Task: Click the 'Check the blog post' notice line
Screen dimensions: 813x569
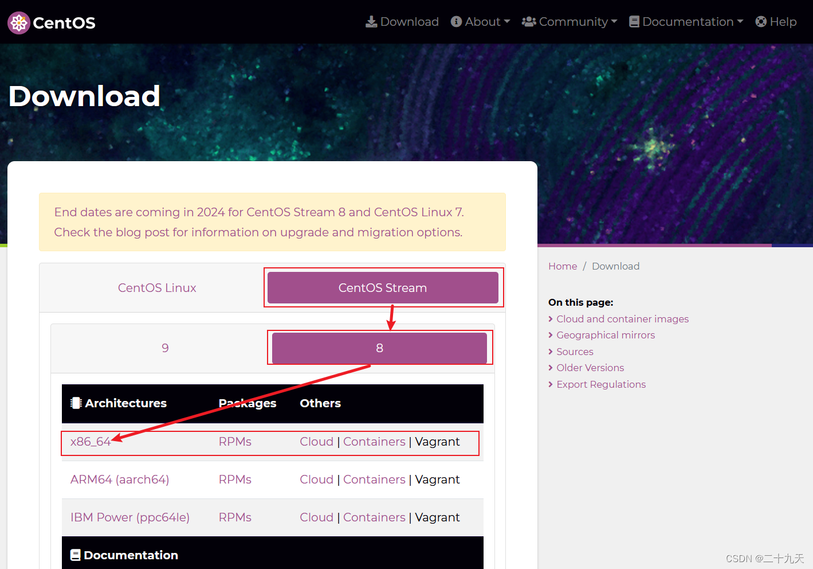Action: pyautogui.click(x=258, y=232)
